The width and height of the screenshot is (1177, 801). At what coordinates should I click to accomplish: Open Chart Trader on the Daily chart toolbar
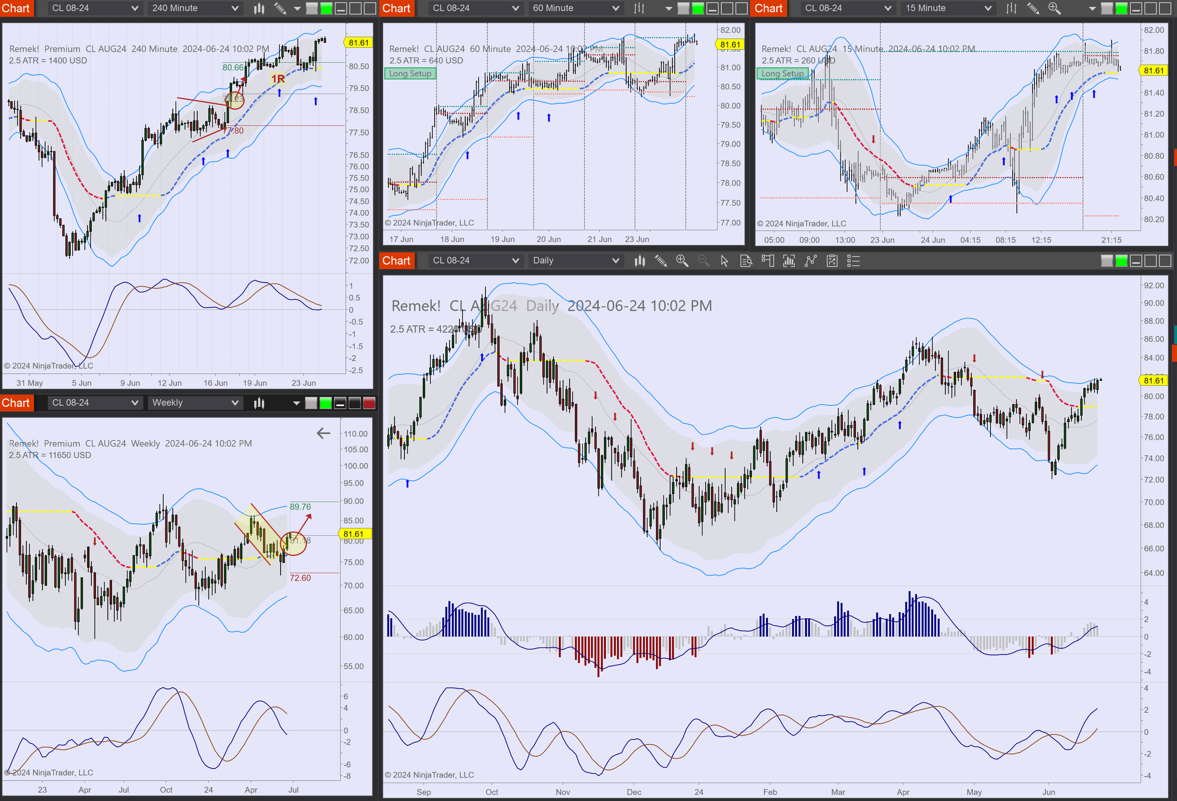tap(768, 261)
